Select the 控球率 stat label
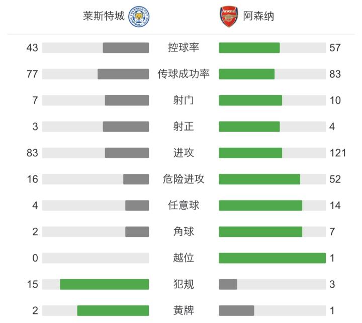 click(x=184, y=48)
